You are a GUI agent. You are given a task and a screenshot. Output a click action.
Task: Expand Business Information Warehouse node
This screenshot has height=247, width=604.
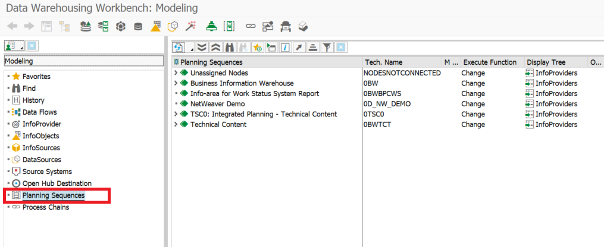(x=176, y=83)
